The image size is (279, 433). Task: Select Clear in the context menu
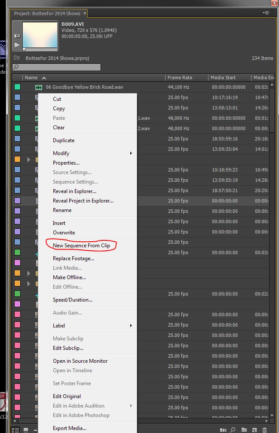pos(58,127)
